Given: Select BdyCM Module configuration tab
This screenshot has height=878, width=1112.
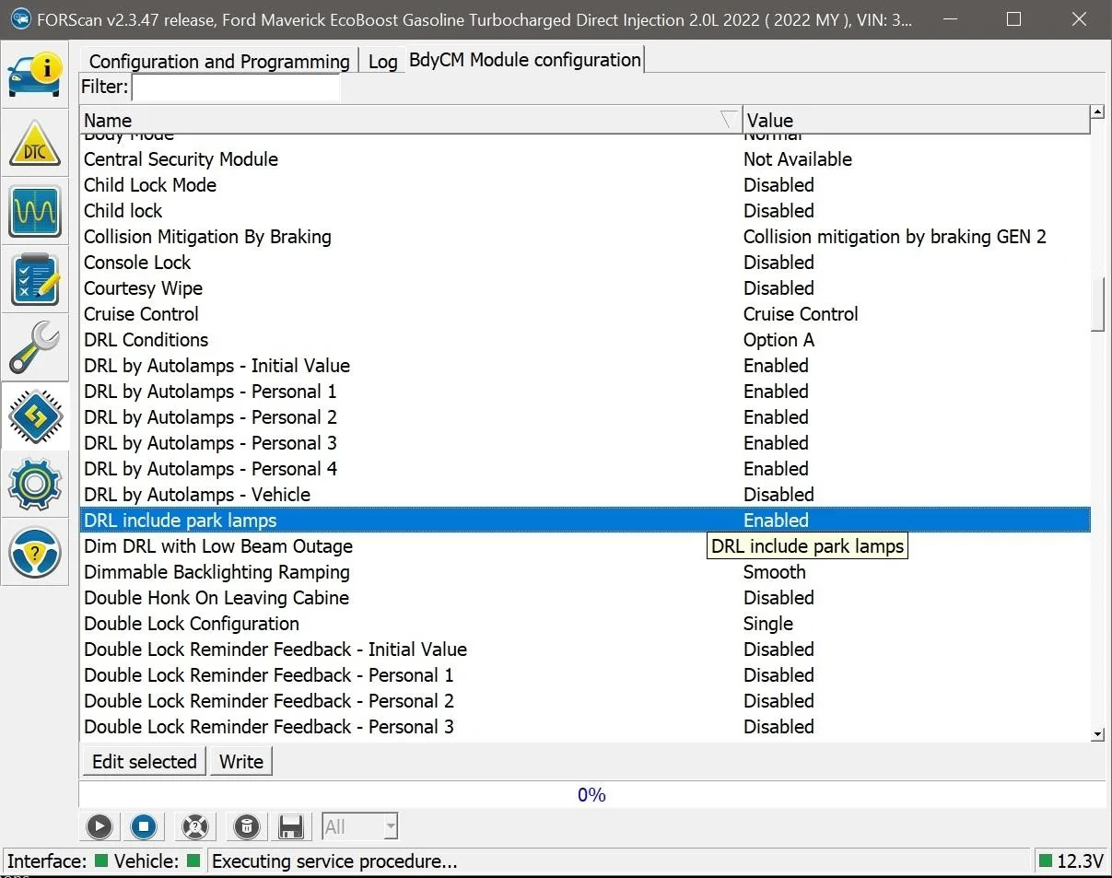Looking at the screenshot, I should [x=524, y=60].
